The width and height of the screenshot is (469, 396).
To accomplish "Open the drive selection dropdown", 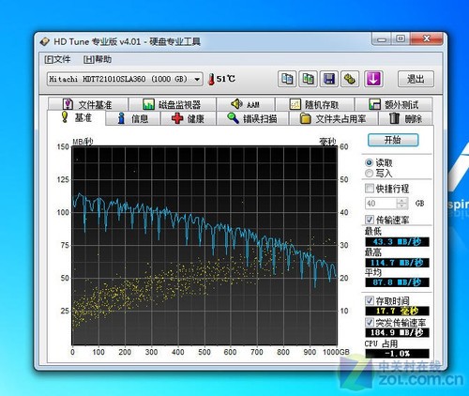I will coord(125,79).
